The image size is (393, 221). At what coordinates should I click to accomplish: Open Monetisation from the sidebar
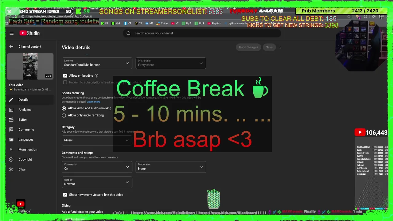point(28,149)
